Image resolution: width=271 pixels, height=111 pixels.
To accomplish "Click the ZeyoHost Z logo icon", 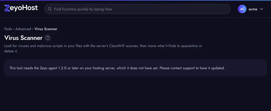I will click(x=7, y=8).
